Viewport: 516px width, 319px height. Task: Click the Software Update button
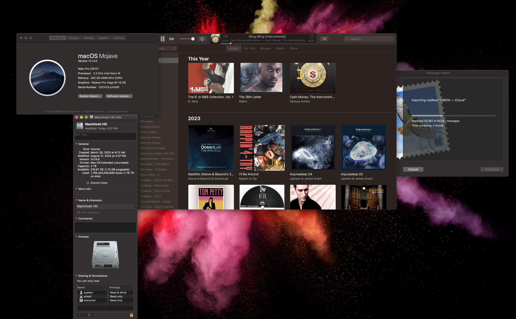[x=119, y=96]
